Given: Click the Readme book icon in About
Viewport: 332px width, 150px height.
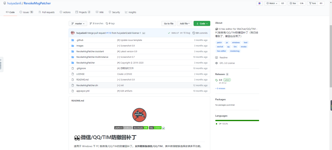Looking at the screenshot, I should 217,57.
